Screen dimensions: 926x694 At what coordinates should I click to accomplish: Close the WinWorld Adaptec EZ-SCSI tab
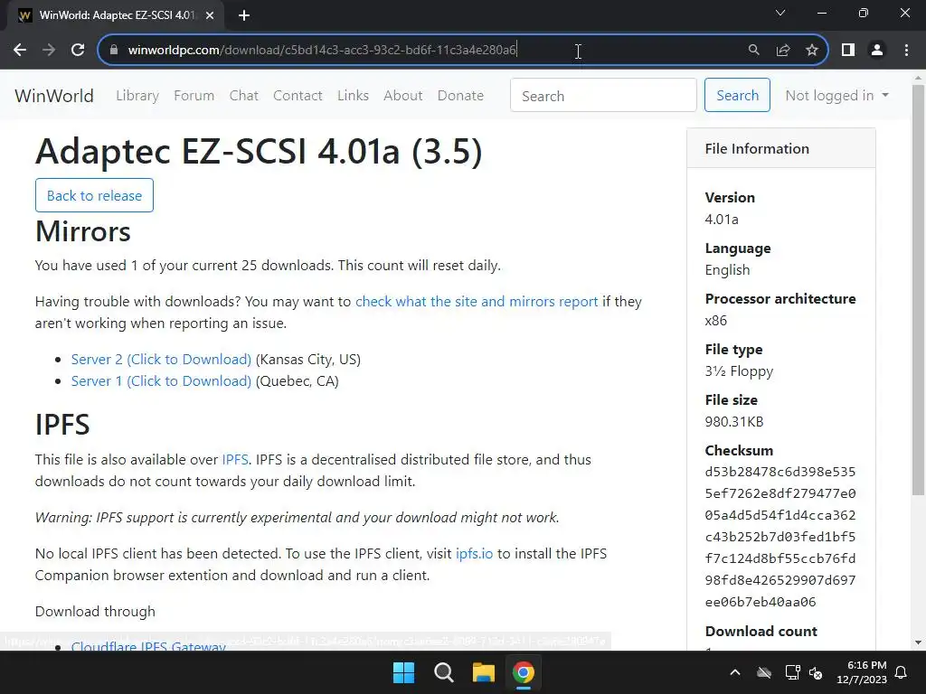click(x=210, y=16)
